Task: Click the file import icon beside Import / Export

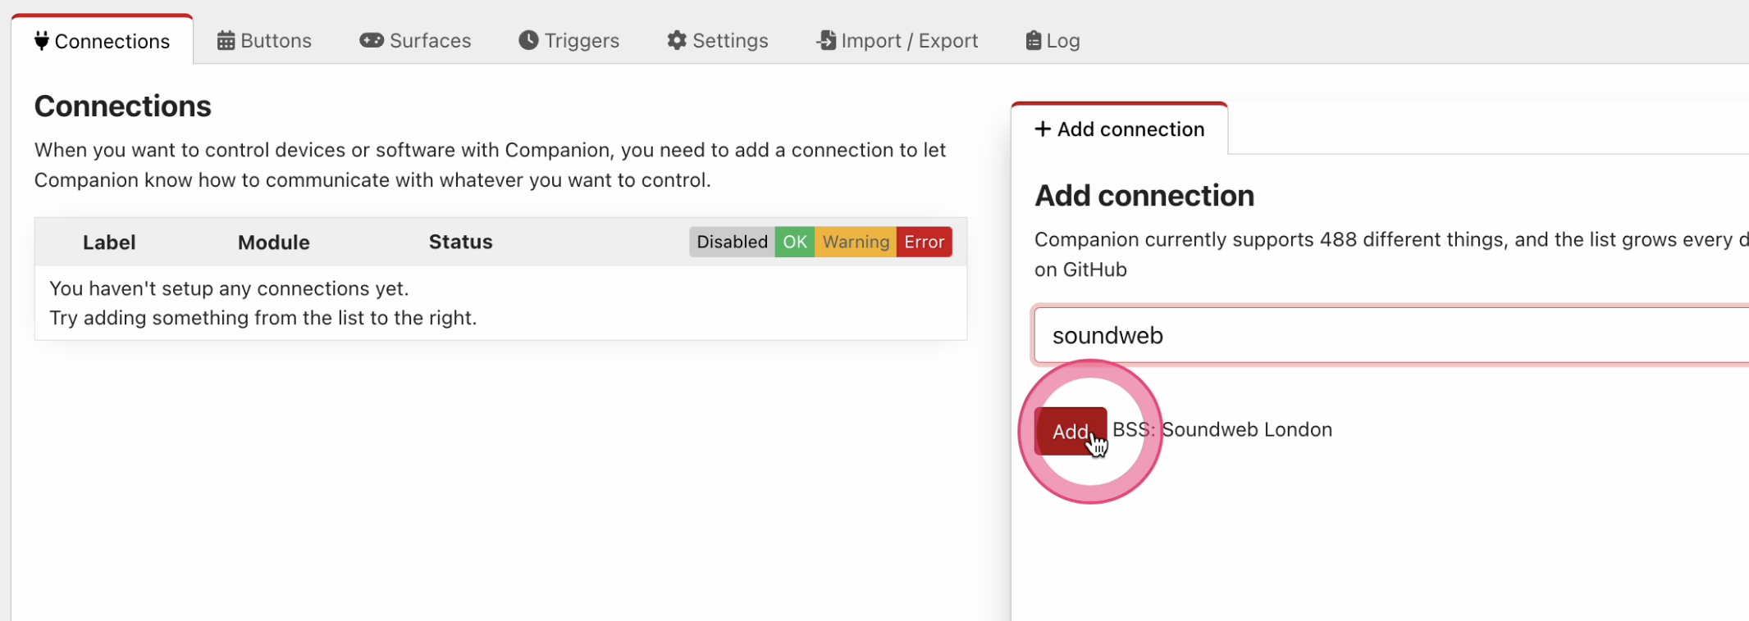Action: (x=826, y=40)
